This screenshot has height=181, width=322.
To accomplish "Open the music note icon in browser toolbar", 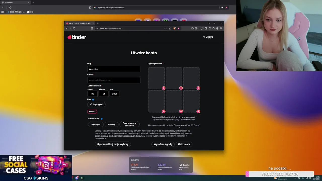I will pos(202,28).
